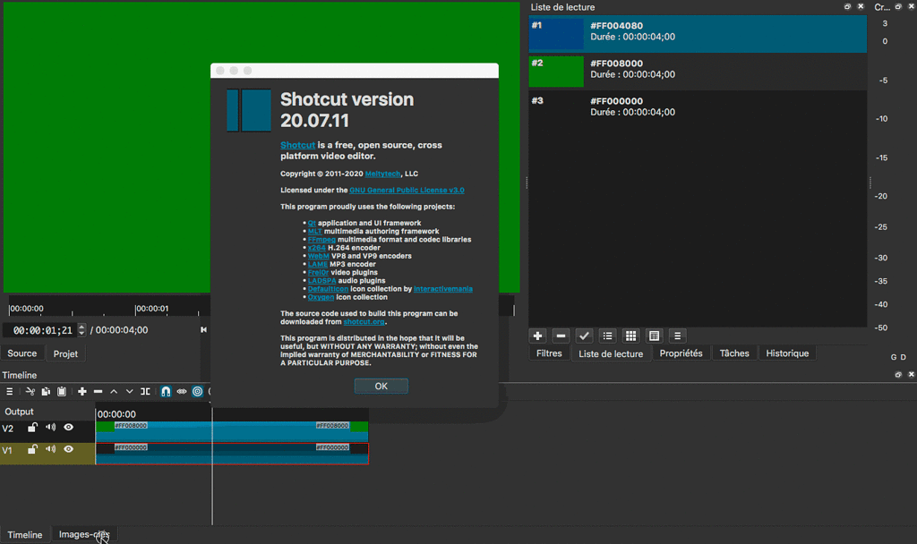Increment the timecode with the up stepper arrow
Viewport: 917px width, 544px height.
click(80, 325)
